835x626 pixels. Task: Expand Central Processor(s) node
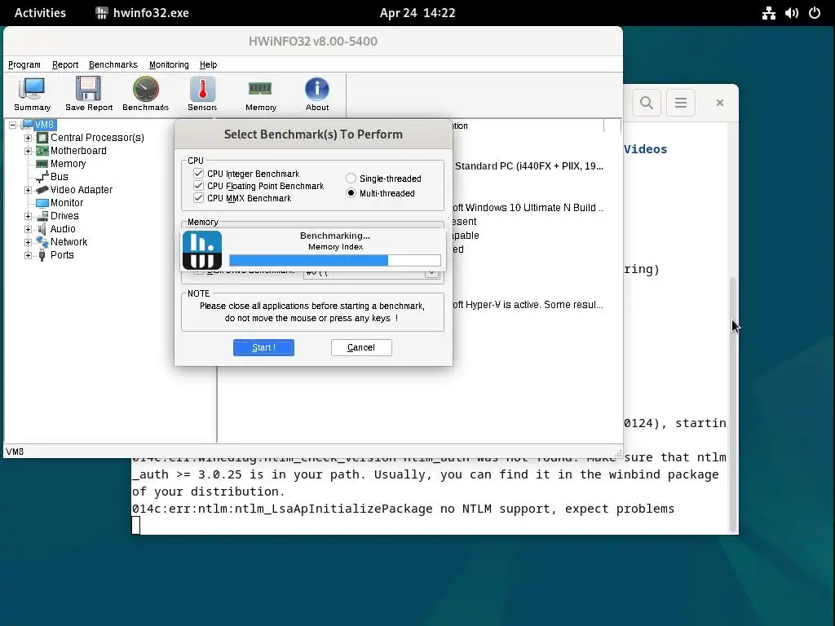29,138
